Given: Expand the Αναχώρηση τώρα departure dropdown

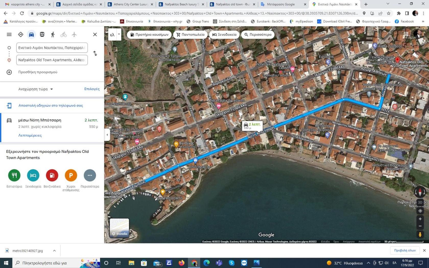Looking at the screenshot, I should [x=36, y=89].
